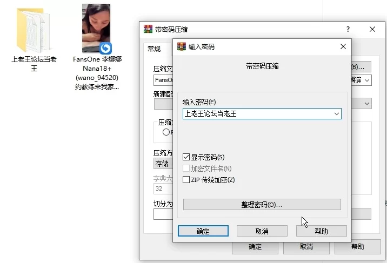Click 帮助 in the 输入密码 dialog

(x=322, y=231)
